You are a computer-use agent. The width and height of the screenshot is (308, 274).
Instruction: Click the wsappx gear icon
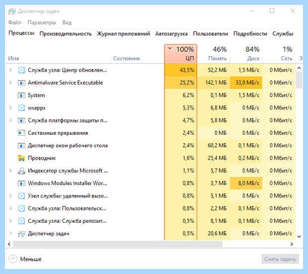point(21,108)
